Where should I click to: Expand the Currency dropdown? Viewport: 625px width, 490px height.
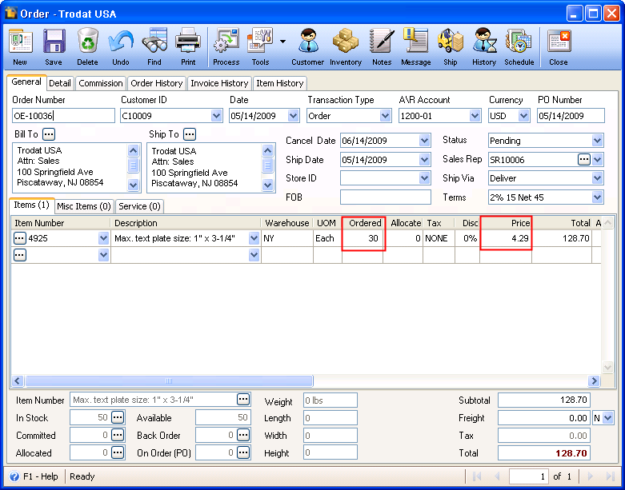[x=523, y=116]
